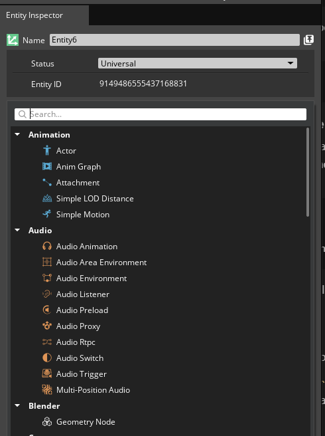
Task: Click the Audio Trigger icon
Action: [47, 374]
